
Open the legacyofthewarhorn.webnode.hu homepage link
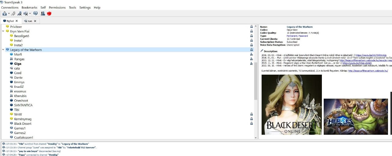tap(368, 71)
